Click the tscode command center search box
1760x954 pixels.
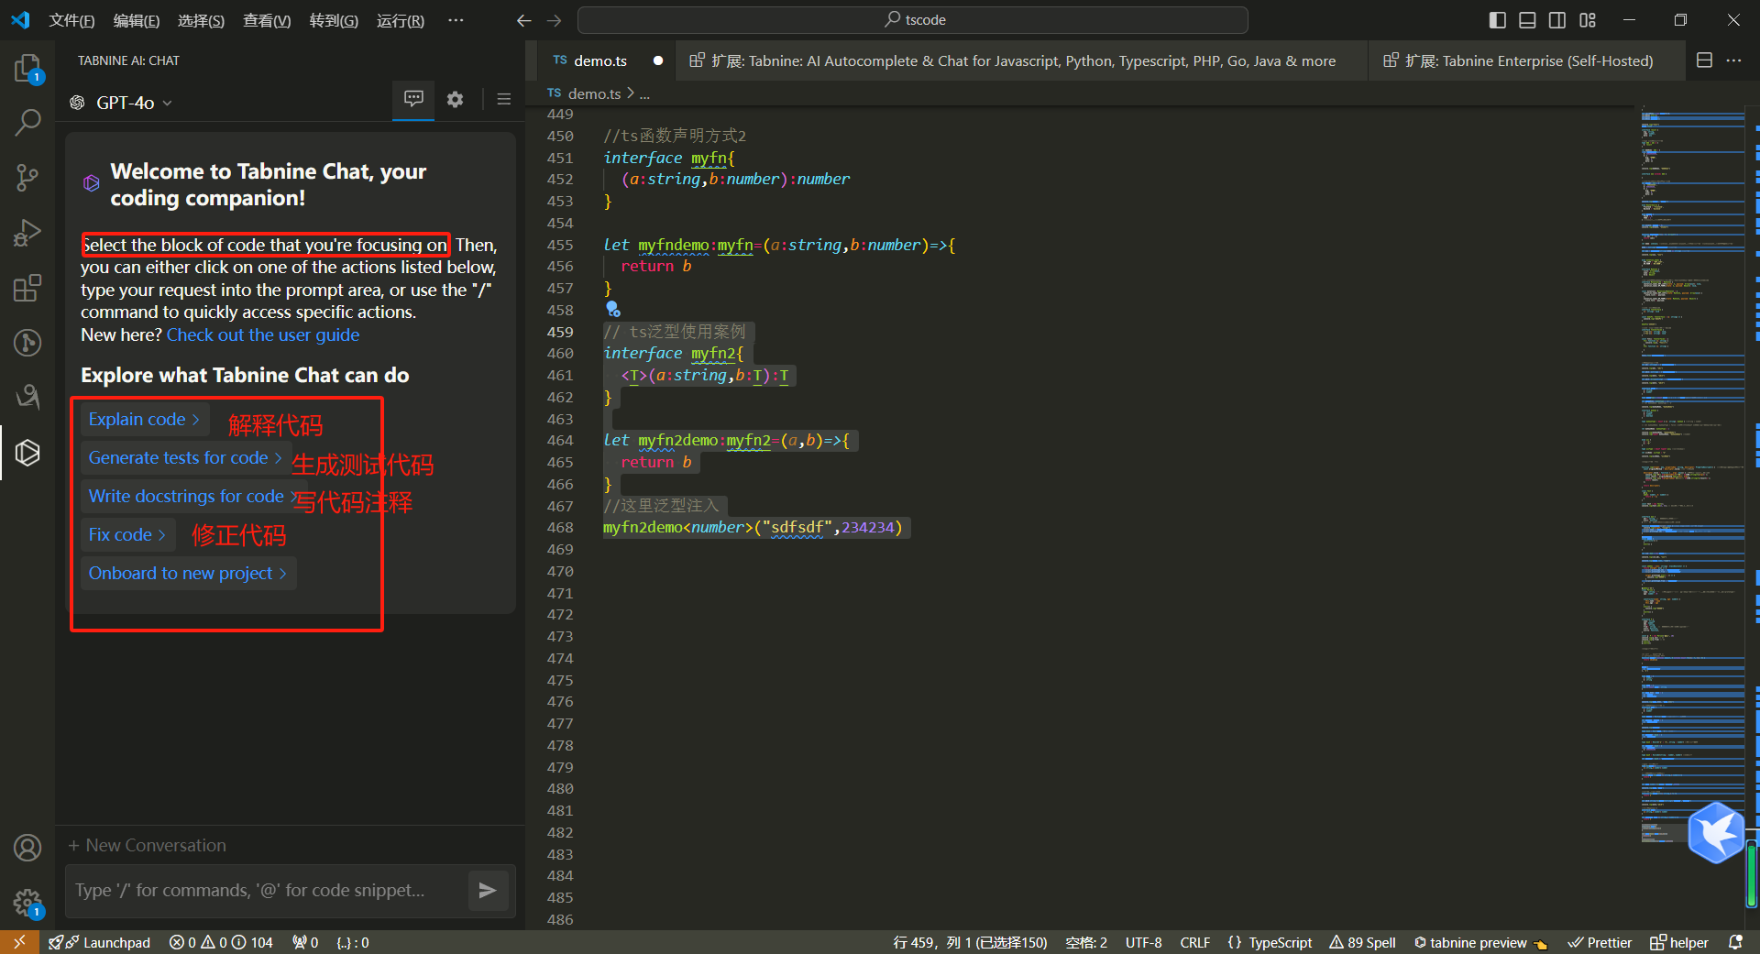[x=913, y=20]
